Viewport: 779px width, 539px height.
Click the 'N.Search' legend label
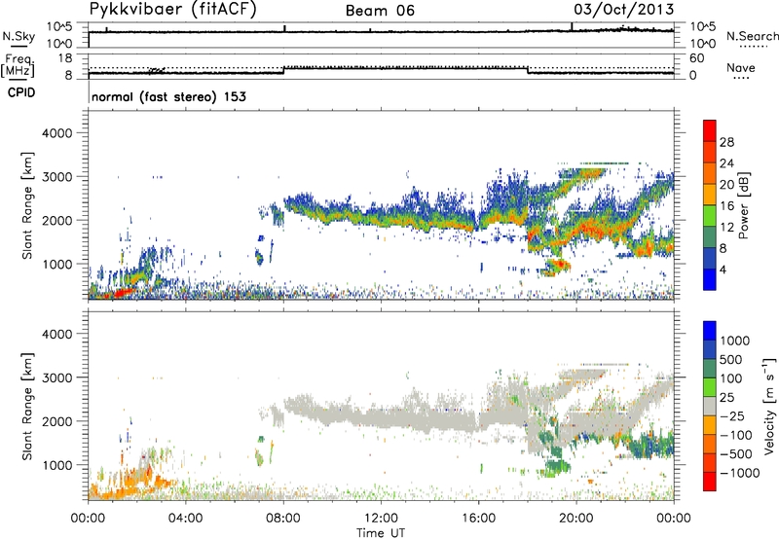752,36
